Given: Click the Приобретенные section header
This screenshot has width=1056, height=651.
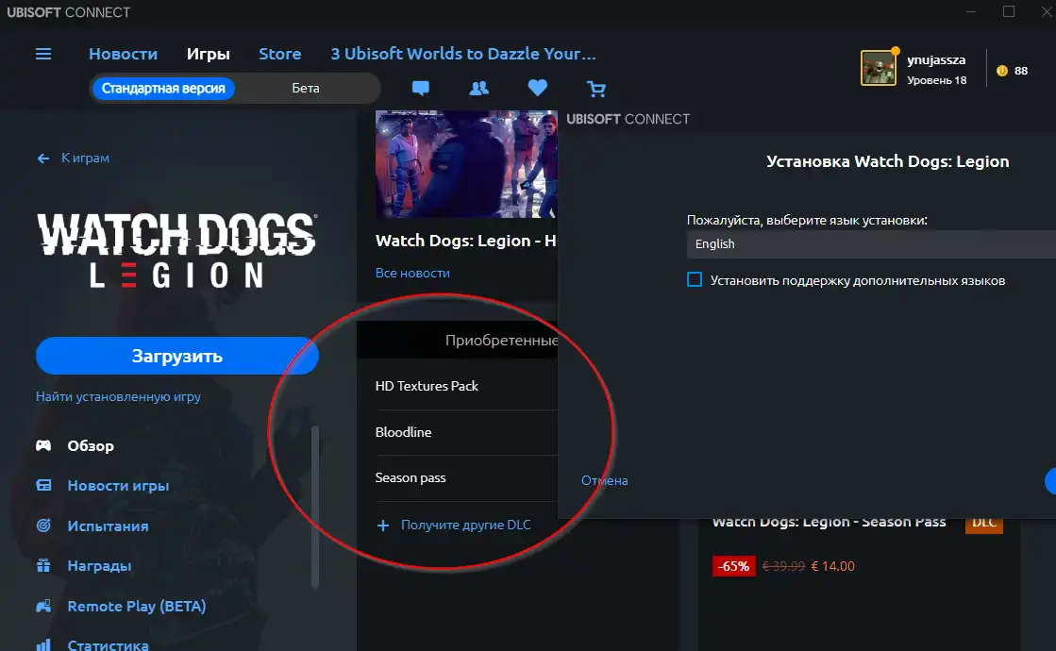Looking at the screenshot, I should [458, 340].
